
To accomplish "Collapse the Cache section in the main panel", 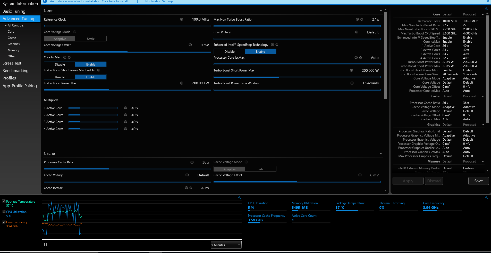I will pos(381,153).
